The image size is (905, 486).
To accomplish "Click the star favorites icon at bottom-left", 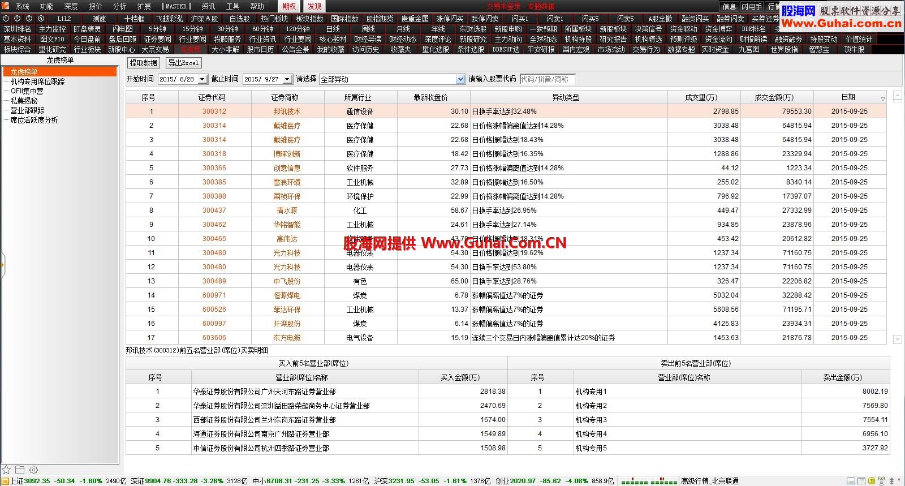I will point(6,470).
